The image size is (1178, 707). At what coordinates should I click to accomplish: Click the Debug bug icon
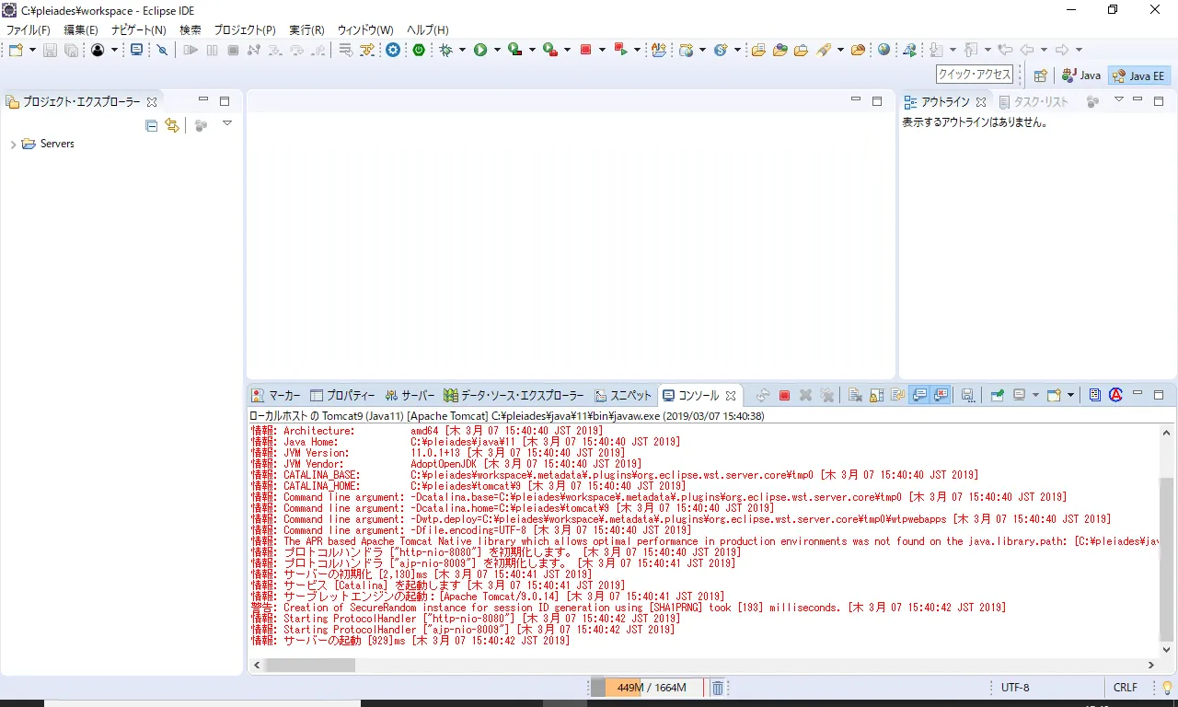[446, 50]
